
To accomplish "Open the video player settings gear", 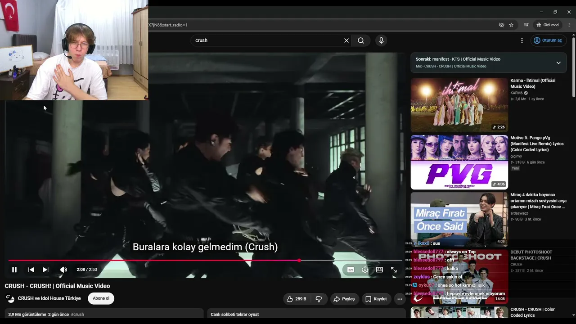I will pos(365,270).
